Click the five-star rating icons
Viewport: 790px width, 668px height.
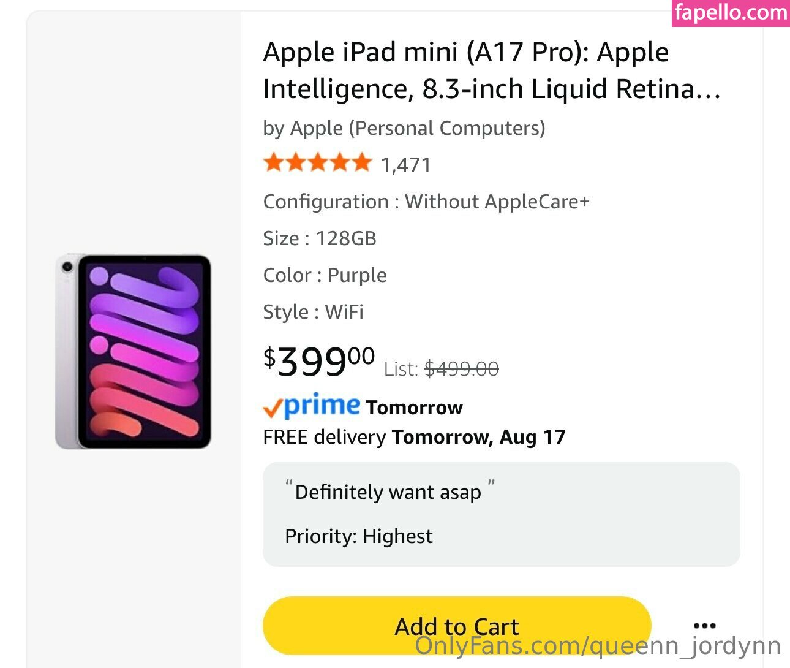317,164
